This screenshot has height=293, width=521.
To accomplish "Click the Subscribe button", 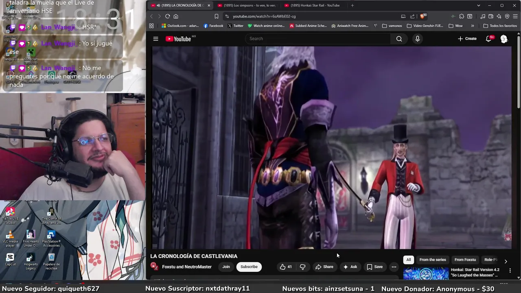I will click(249, 267).
